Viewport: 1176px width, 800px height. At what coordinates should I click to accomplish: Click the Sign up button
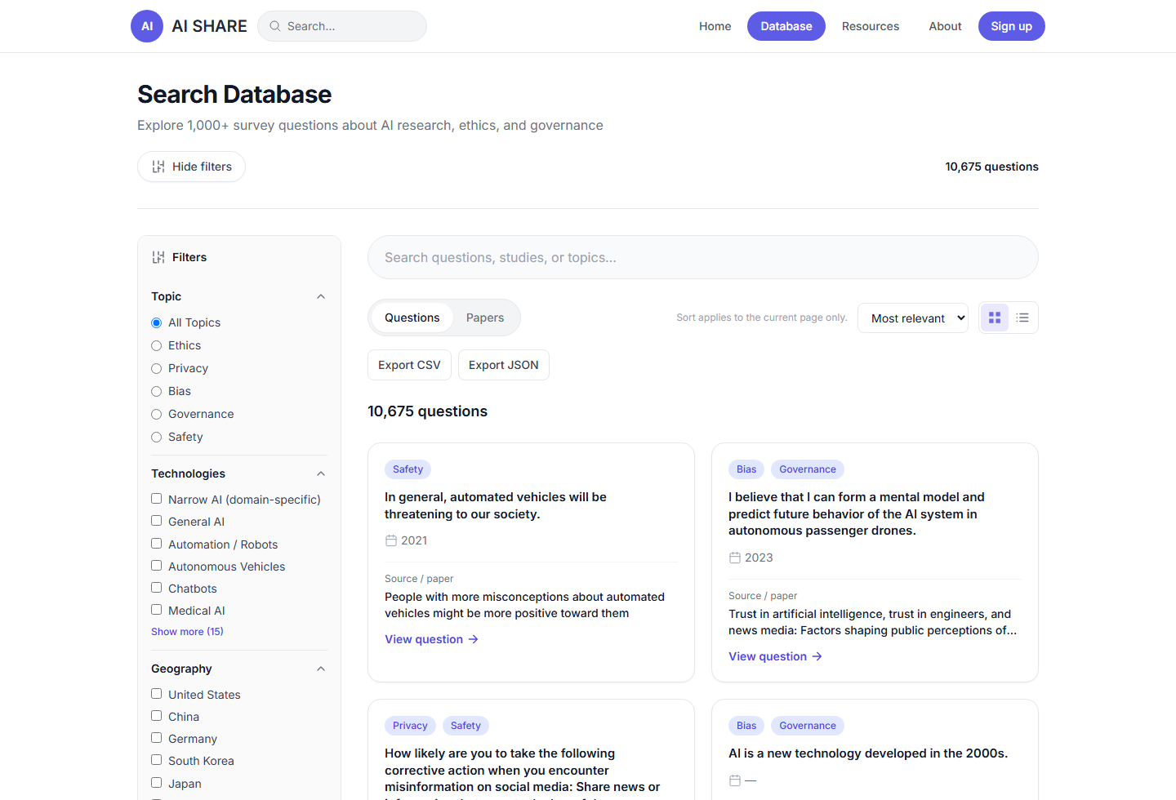(1012, 26)
